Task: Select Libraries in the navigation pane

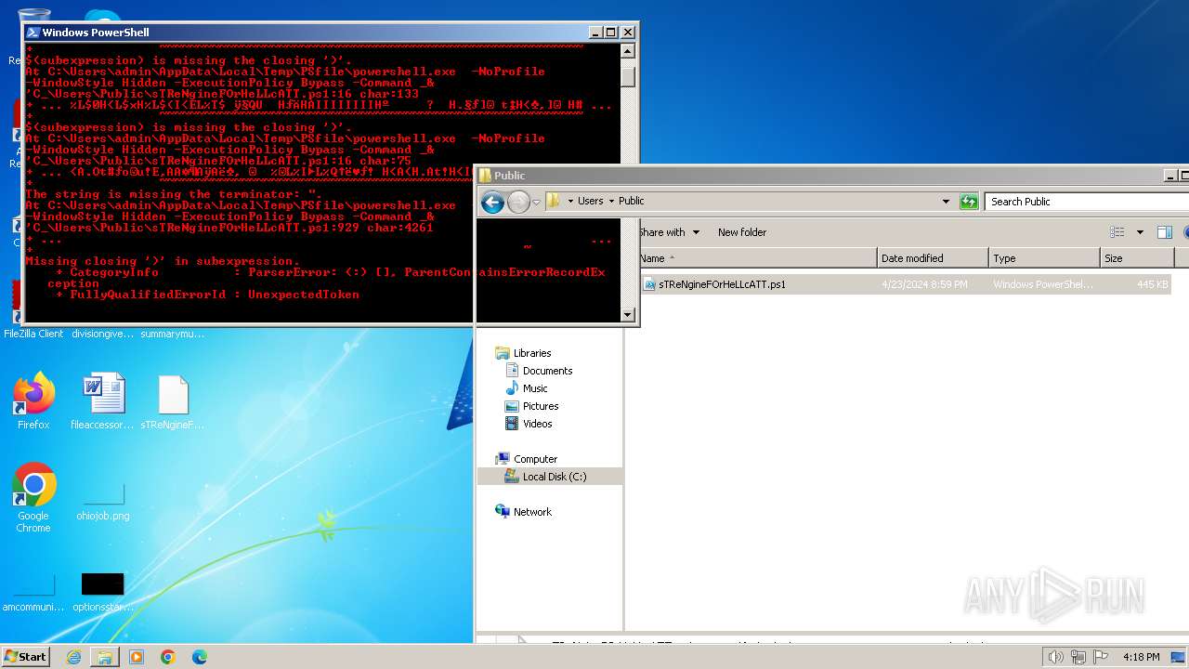Action: pos(532,353)
